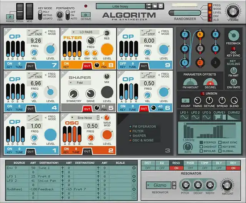This screenshot has width=246, height=203.
Task: Click the Dec/Rel parameter offset dial
Action: (210, 82)
